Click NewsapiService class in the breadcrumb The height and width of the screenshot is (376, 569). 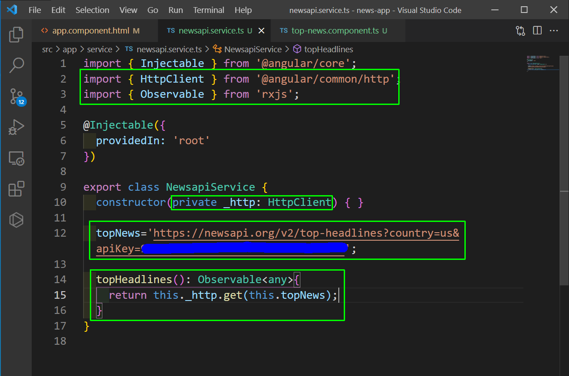click(253, 50)
